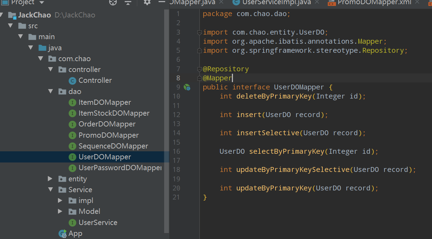Image resolution: width=432 pixels, height=239 pixels.
Task: Expand the Model package arrow
Action: (x=60, y=211)
